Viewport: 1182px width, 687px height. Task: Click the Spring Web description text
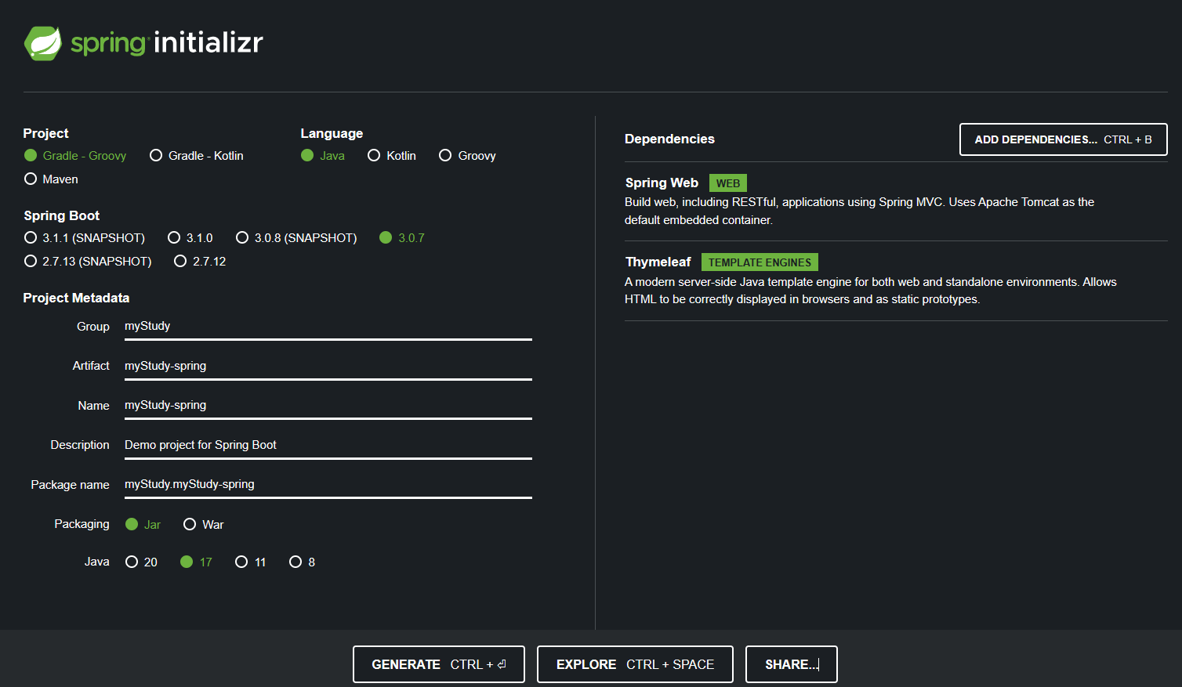click(859, 211)
